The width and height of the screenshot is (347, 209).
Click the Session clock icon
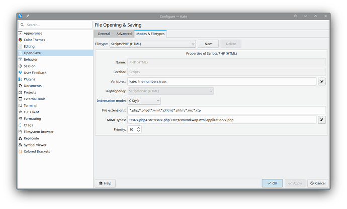pyautogui.click(x=20, y=66)
